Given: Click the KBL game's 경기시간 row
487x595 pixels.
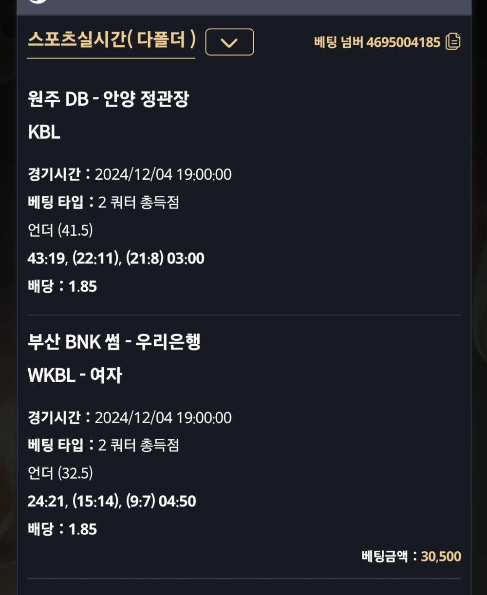Looking at the screenshot, I should point(130,174).
